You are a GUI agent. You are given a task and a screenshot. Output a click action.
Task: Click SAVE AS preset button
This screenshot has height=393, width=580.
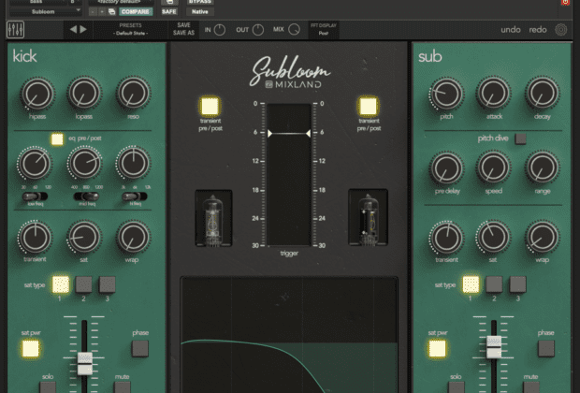[184, 33]
